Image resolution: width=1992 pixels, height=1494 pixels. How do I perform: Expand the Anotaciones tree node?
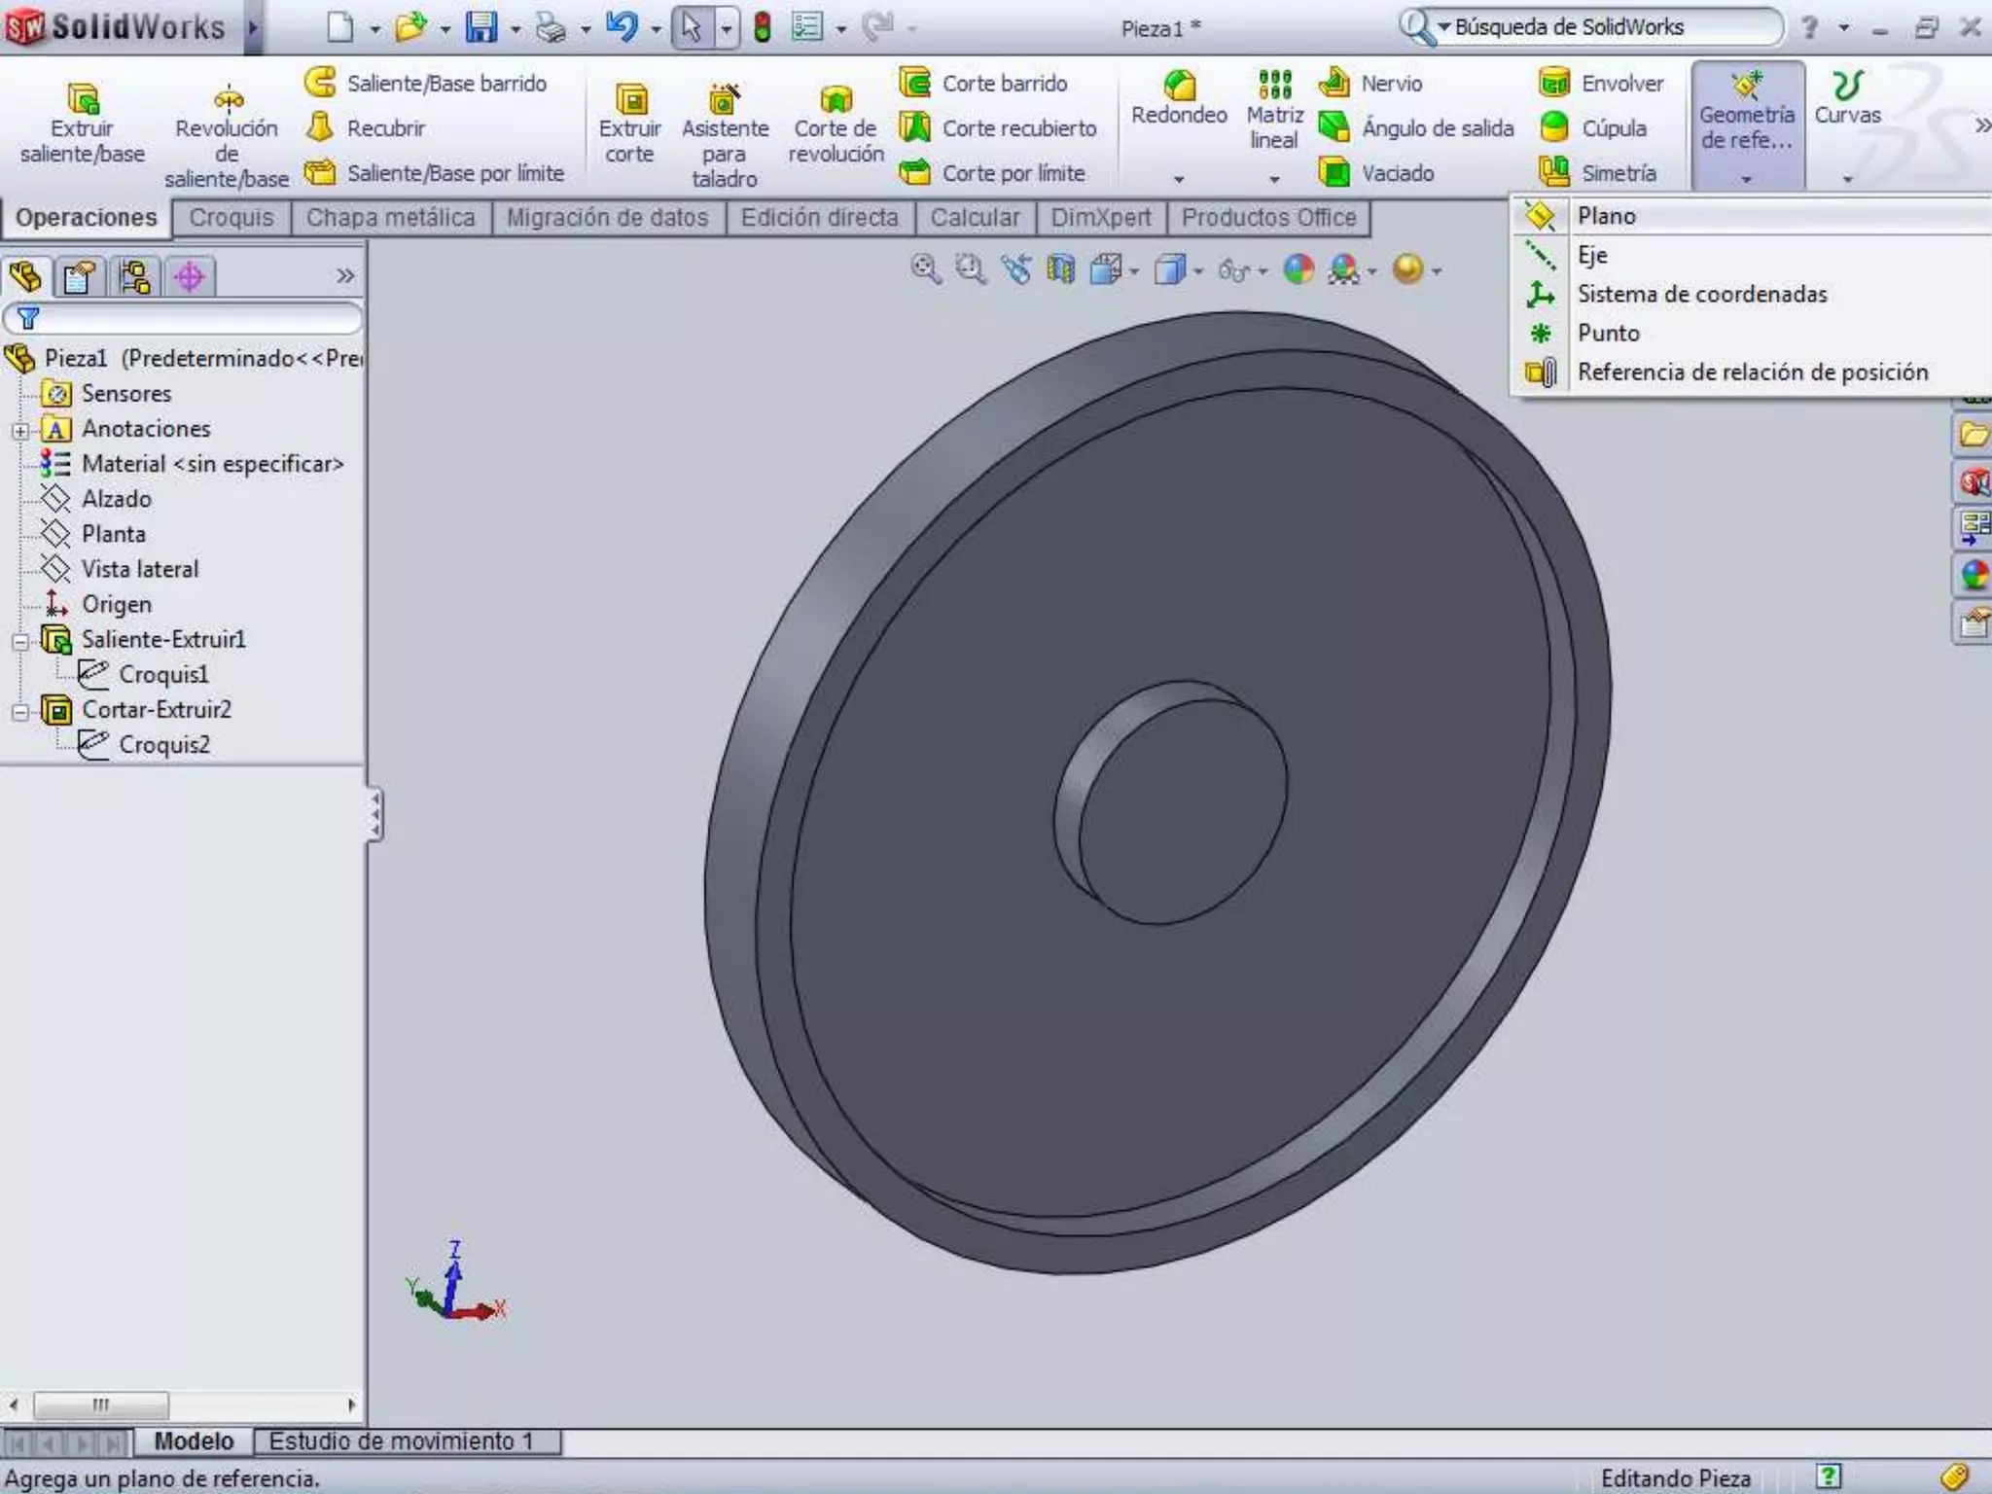point(20,430)
